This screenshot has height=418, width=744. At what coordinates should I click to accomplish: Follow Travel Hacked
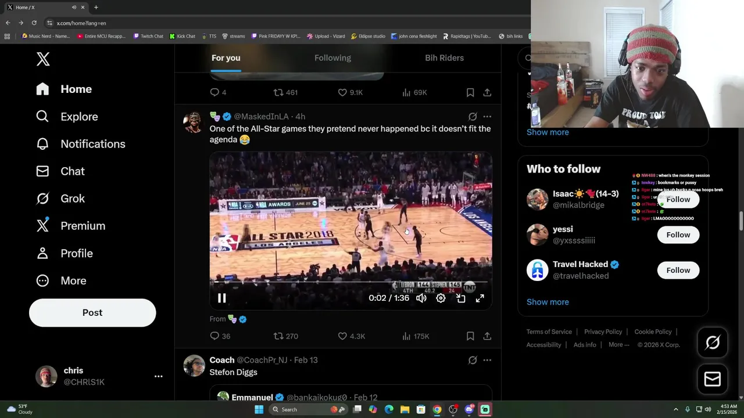[678, 270]
